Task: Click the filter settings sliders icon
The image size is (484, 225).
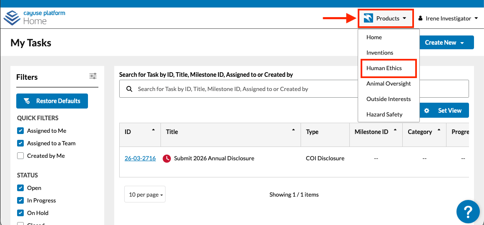Action: tap(93, 76)
